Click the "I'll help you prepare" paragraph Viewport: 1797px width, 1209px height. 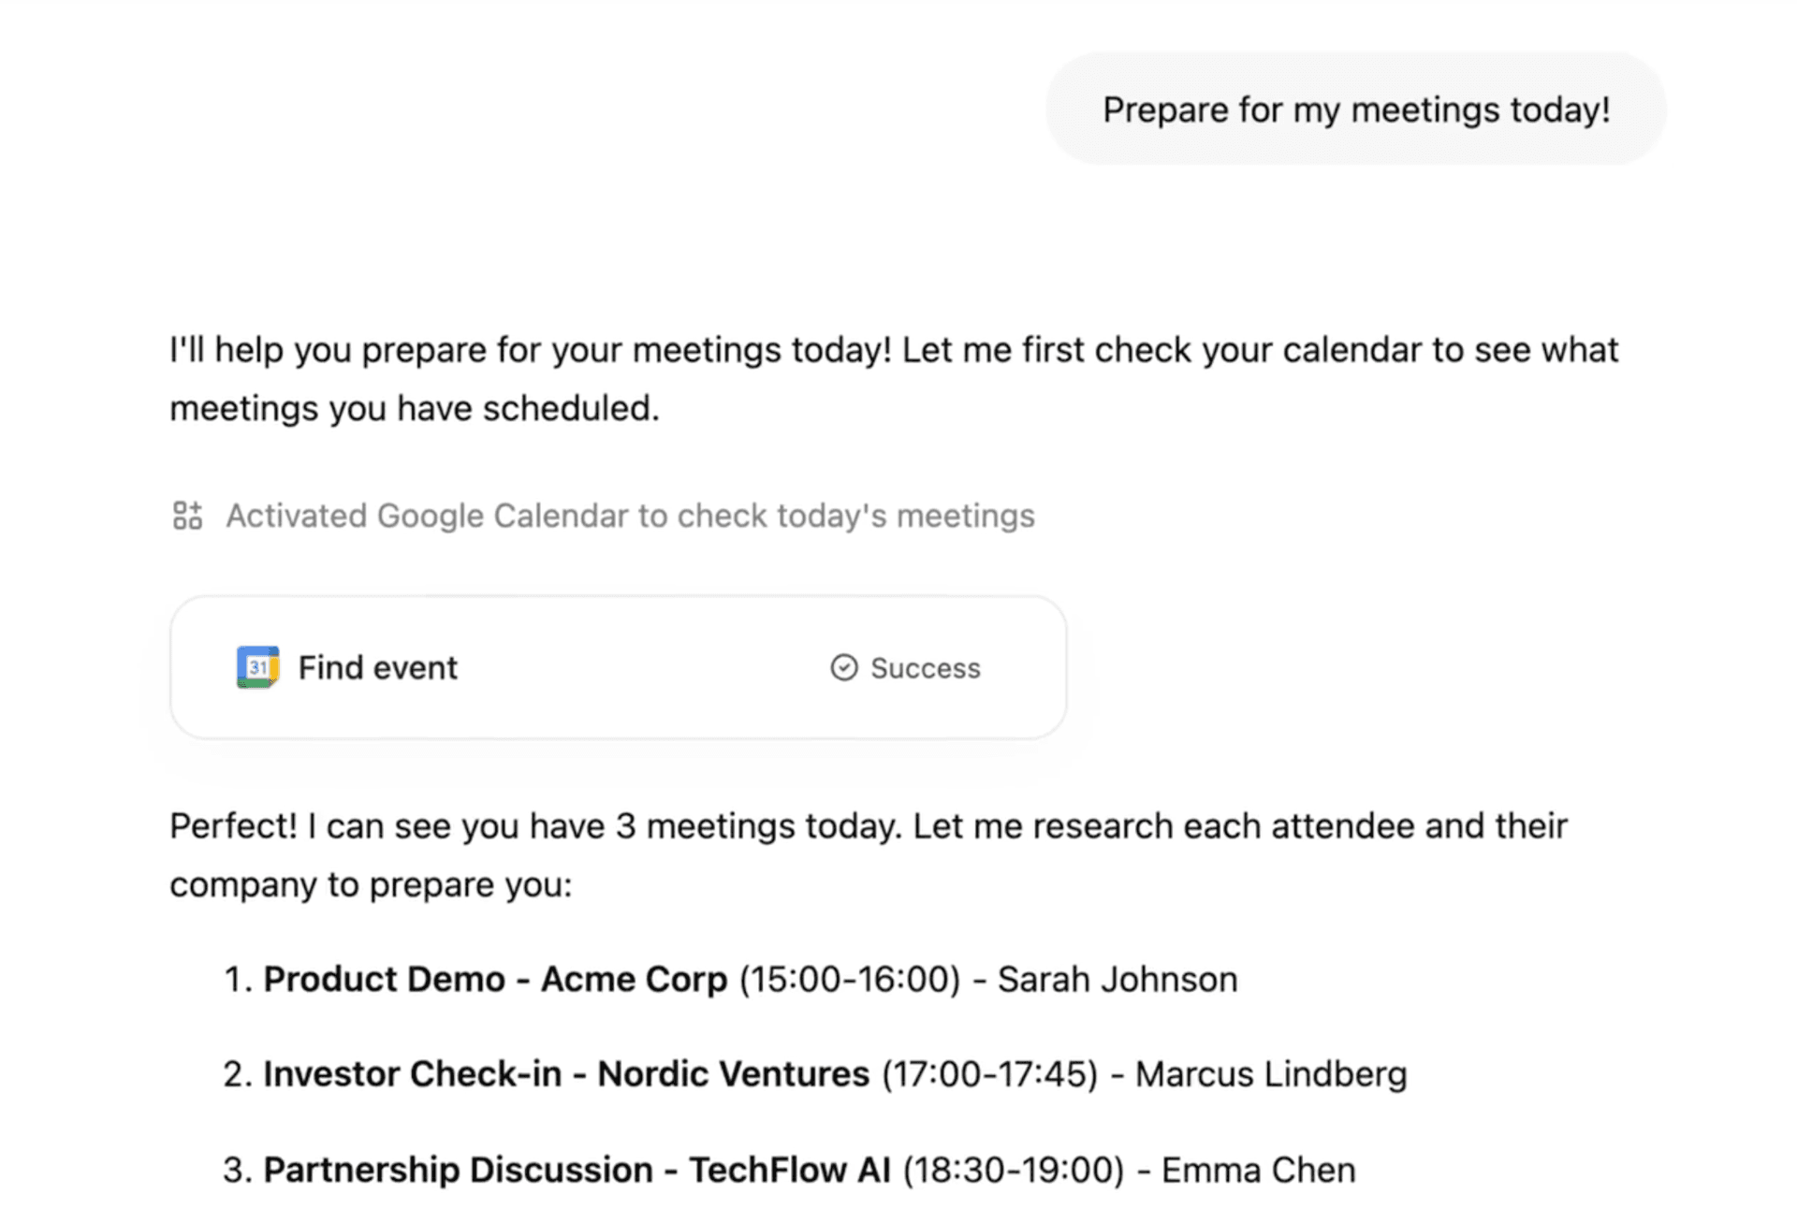point(894,379)
